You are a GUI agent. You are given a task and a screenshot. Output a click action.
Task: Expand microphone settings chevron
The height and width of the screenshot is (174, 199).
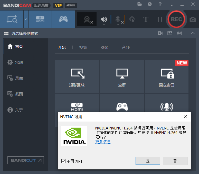coord(118,25)
